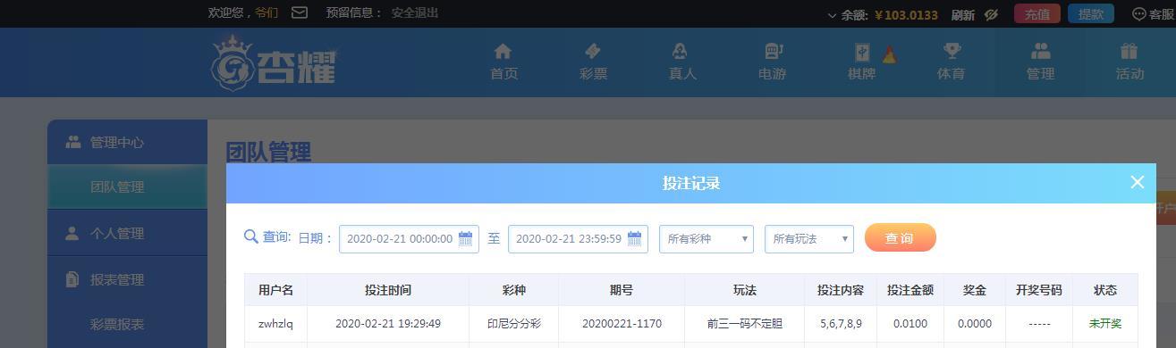Image resolution: width=1176 pixels, height=348 pixels.
Task: Open the start date calendar picker icon
Action: point(465,238)
